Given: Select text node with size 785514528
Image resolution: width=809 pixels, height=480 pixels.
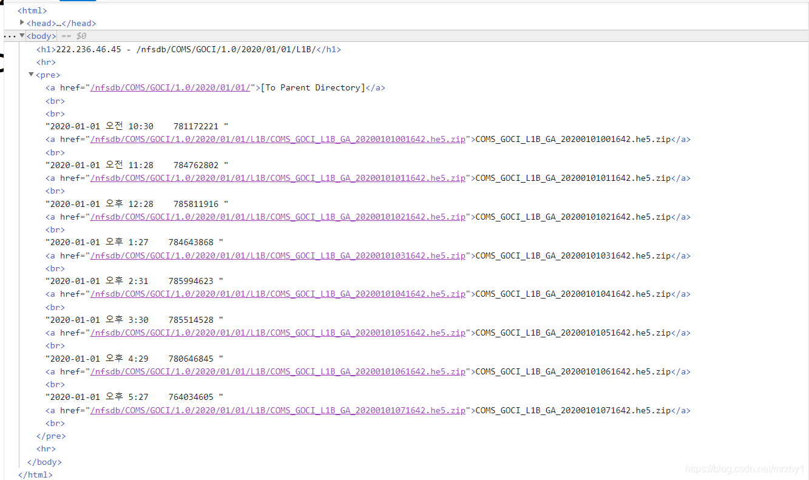Looking at the screenshot, I should point(135,320).
